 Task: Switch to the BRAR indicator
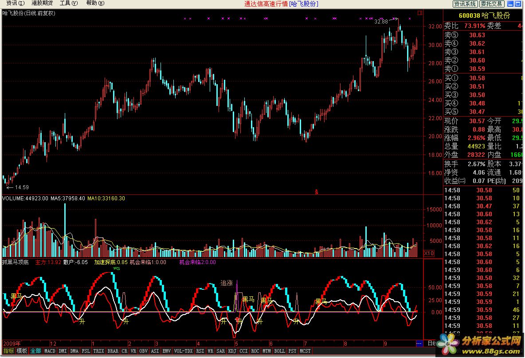click(x=113, y=351)
